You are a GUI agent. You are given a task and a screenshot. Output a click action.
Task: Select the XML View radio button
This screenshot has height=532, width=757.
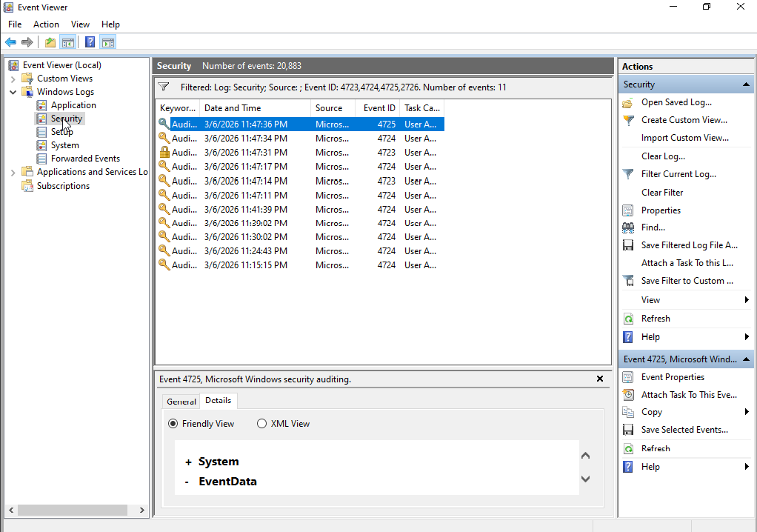(261, 424)
